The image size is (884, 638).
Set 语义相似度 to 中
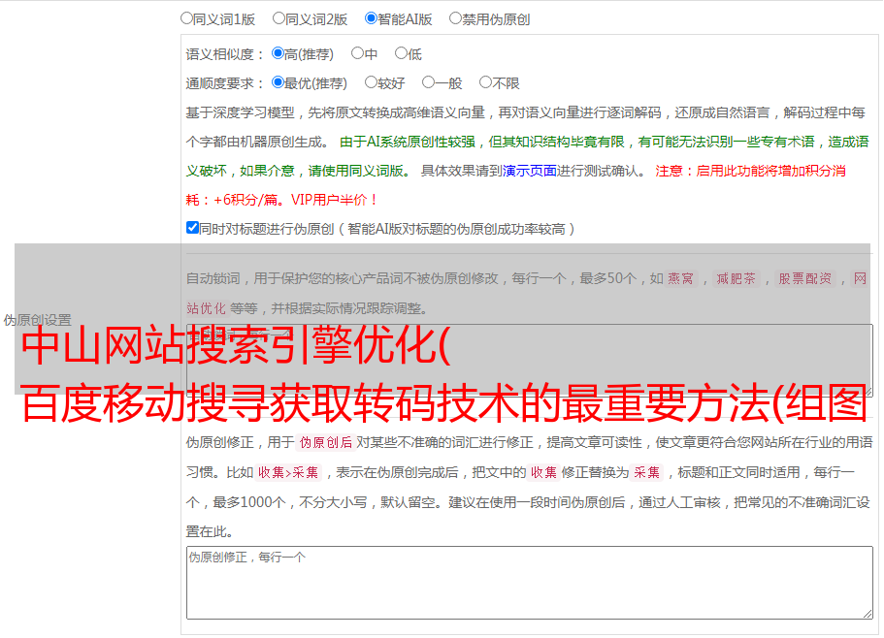[x=357, y=53]
